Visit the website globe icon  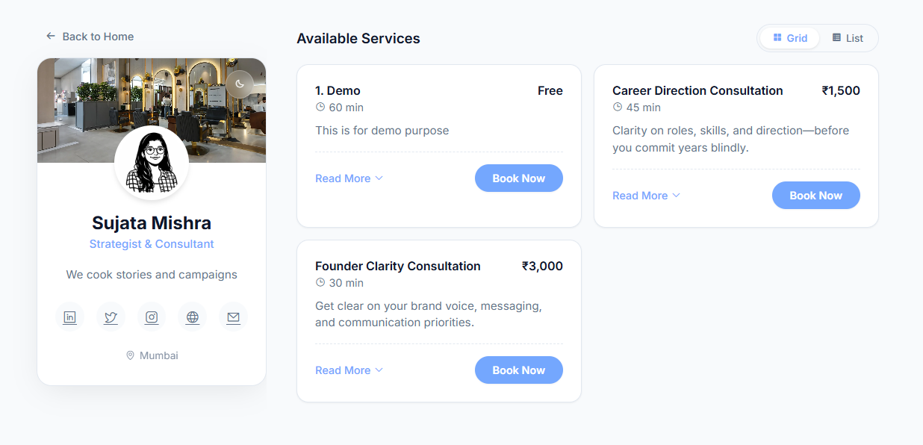(x=193, y=317)
